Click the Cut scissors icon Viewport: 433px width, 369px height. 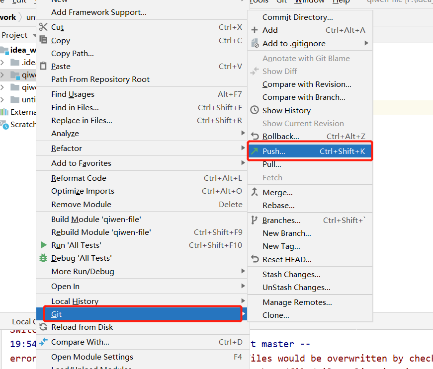pyautogui.click(x=43, y=27)
